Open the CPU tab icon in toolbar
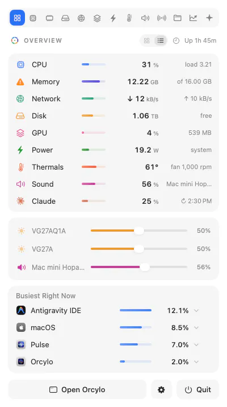The width and height of the screenshot is (227, 407). point(33,18)
